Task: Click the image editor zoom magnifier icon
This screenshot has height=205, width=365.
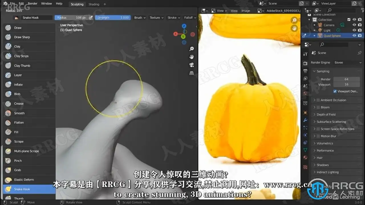Action: tap(294, 20)
